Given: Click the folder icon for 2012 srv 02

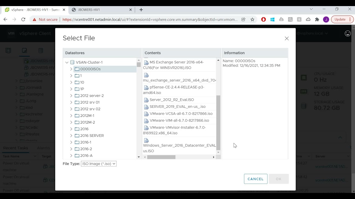Looking at the screenshot, I should tap(77, 109).
